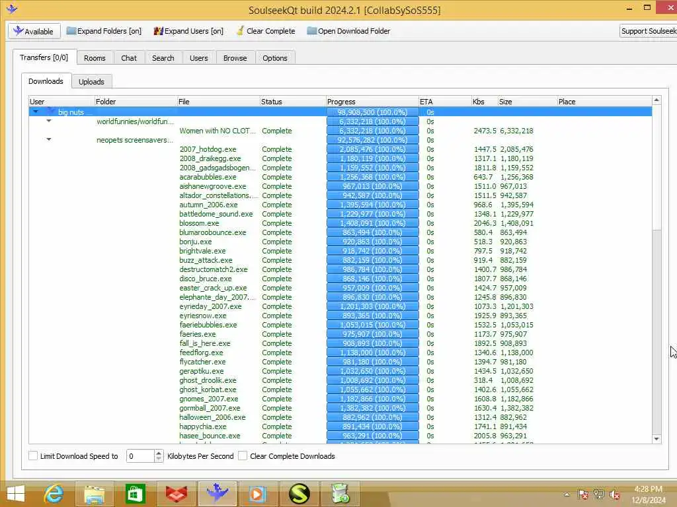Collapse the neopets screensavers folder group
This screenshot has height=507, width=677.
[49, 139]
